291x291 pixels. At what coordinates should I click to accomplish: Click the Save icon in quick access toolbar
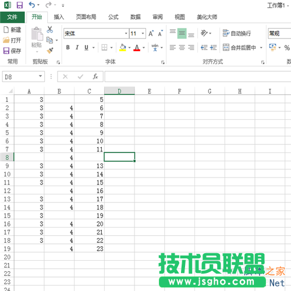20,5
